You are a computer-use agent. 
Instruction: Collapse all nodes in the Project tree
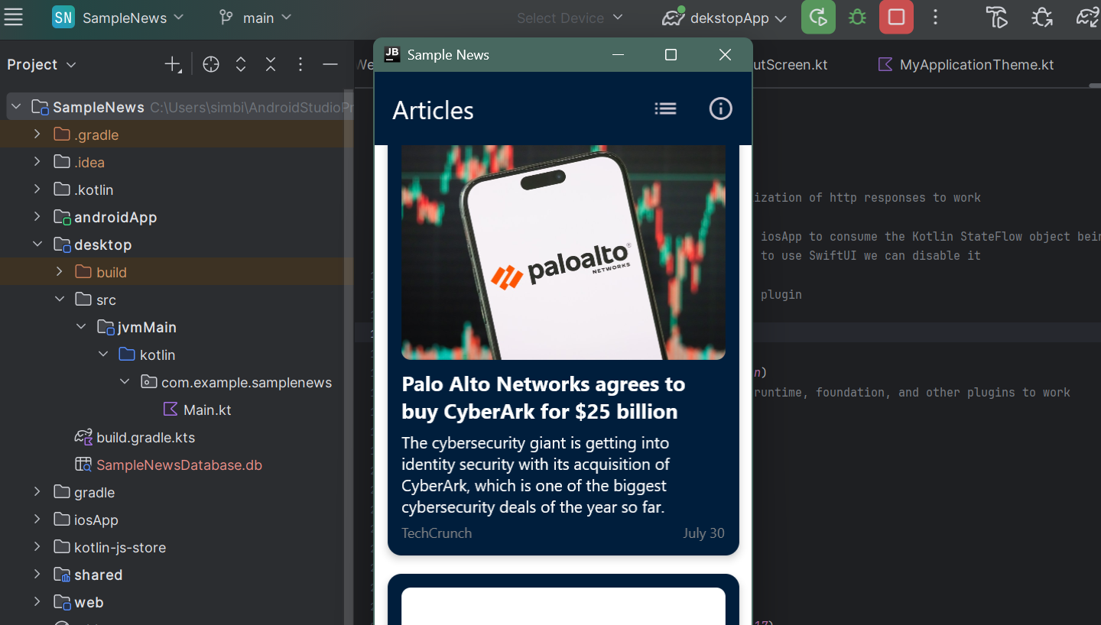tap(271, 64)
